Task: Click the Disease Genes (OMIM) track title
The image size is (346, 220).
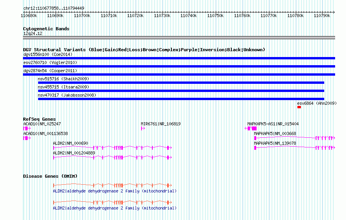Action: tap(50, 176)
